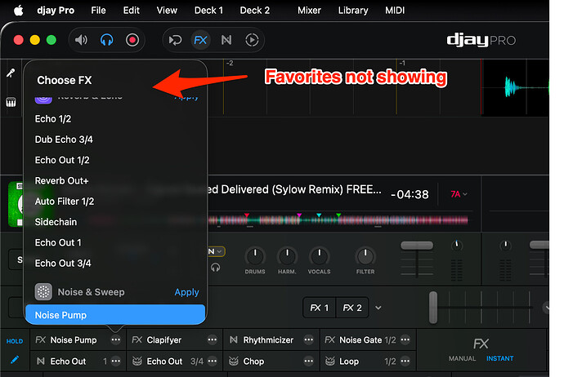Click the microphone icon on left edge
The image size is (564, 377).
[11, 73]
